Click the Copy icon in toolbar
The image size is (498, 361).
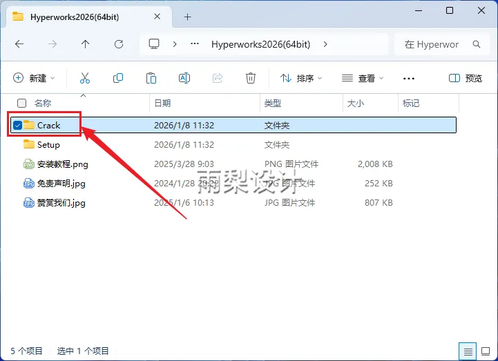pyautogui.click(x=118, y=78)
